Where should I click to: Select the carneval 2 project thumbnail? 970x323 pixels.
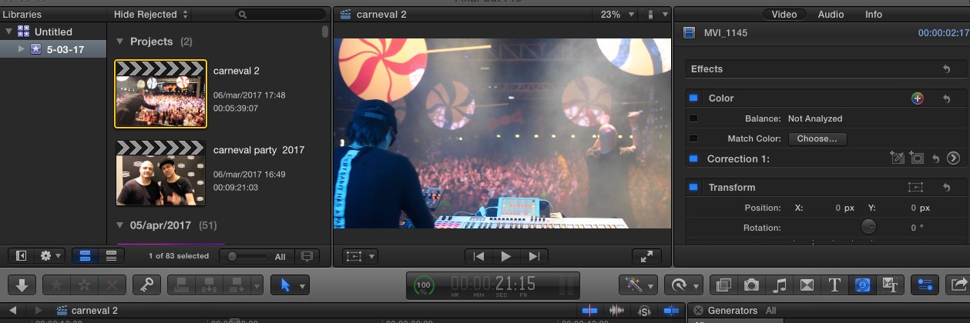tap(160, 93)
